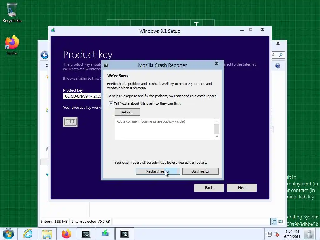The height and width of the screenshot is (240, 320).
Task: Click the Mozilla Crash Reporter title icon
Action: [x=106, y=65]
